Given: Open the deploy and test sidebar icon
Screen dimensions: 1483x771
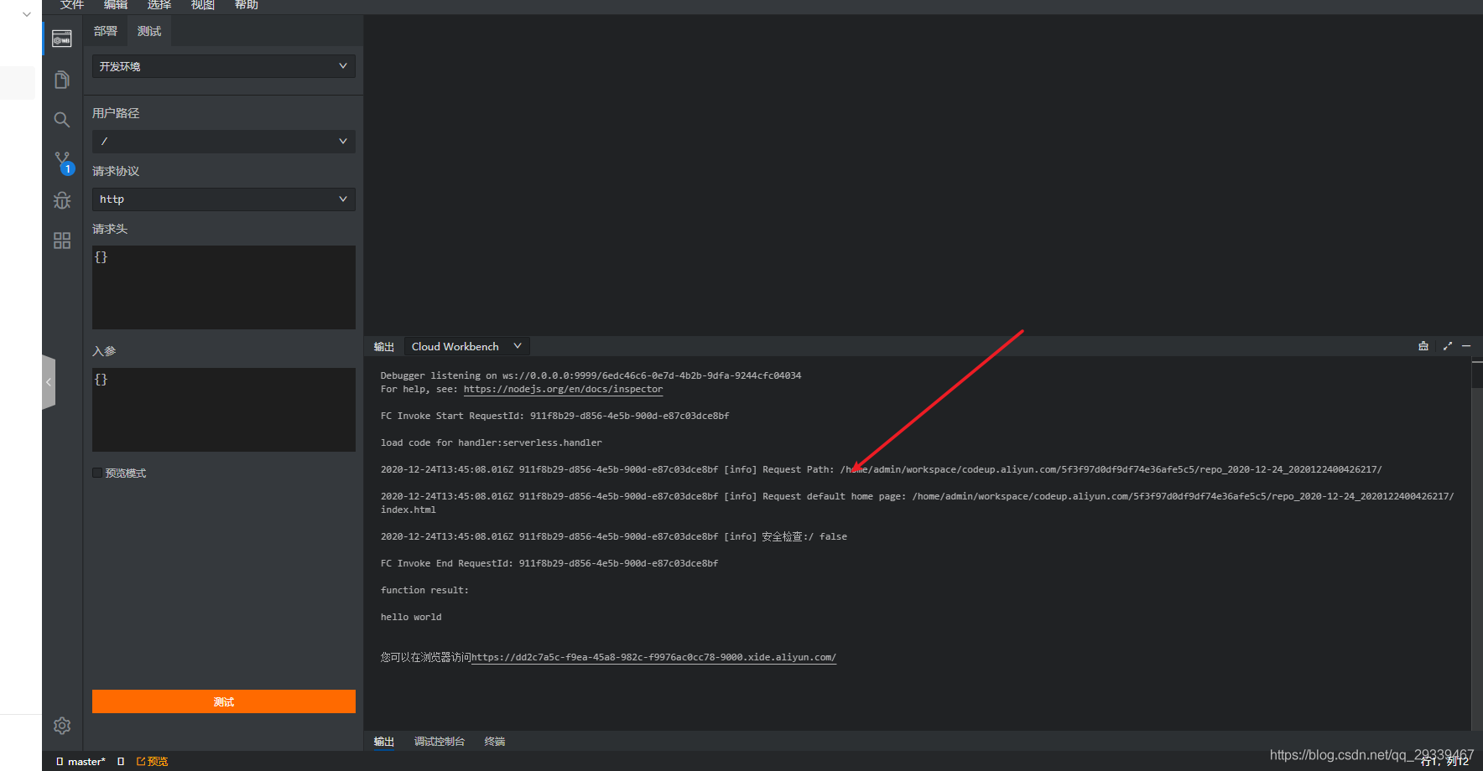Looking at the screenshot, I should tap(62, 39).
